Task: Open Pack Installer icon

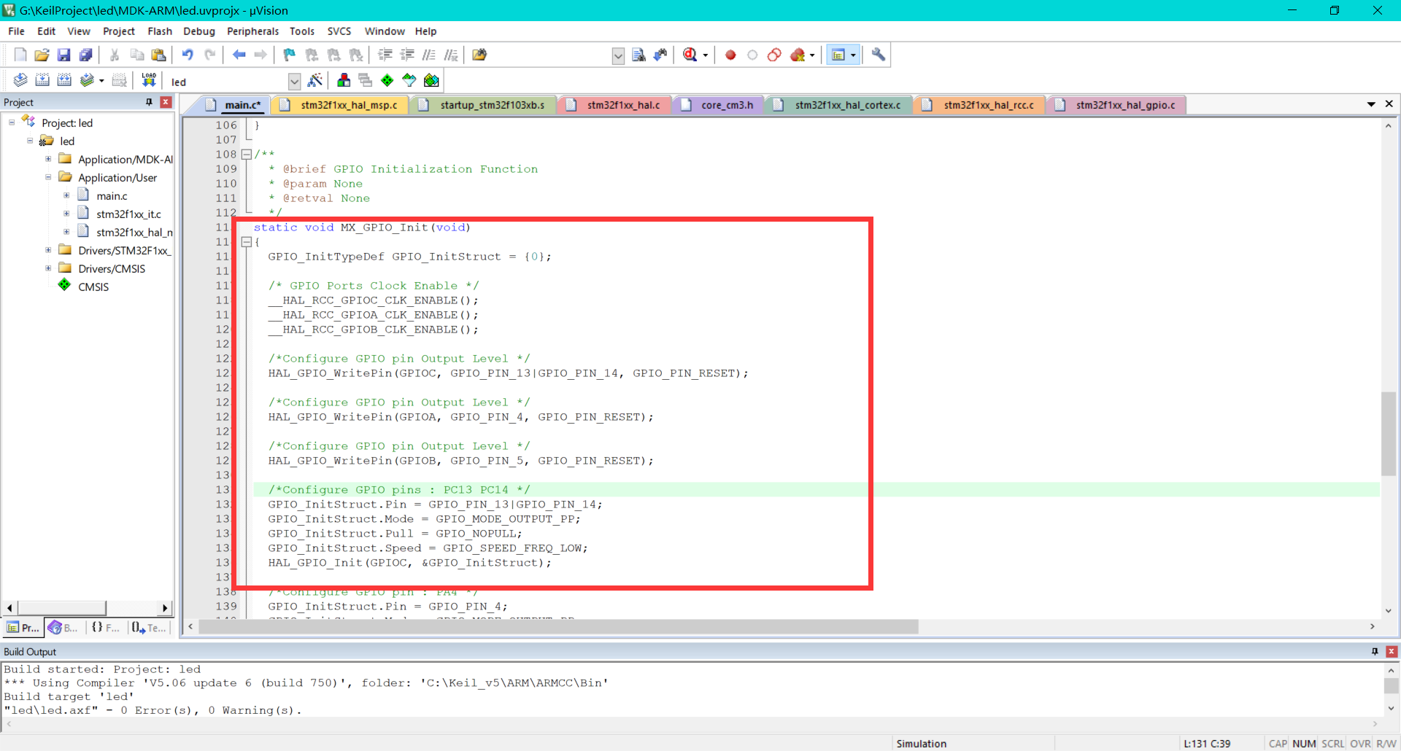Action: 431,80
